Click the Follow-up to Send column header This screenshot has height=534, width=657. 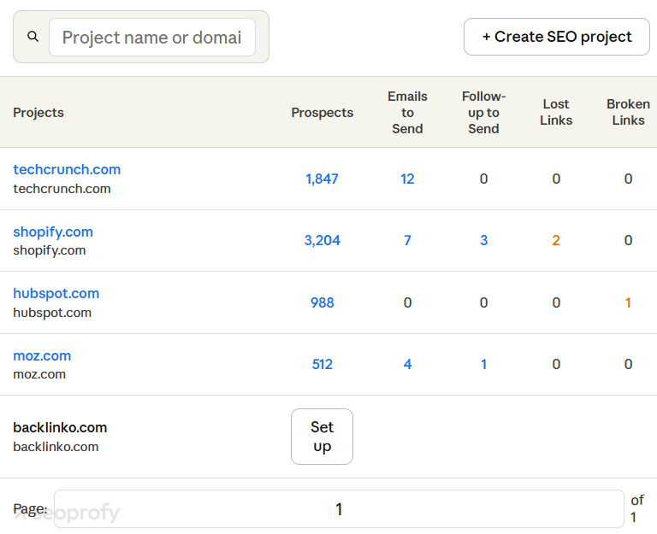point(483,113)
